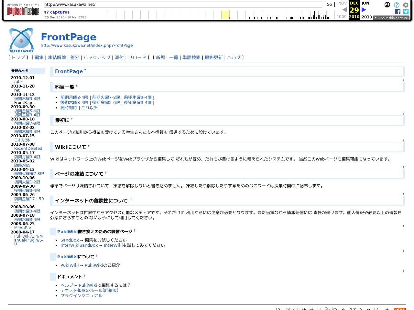Image resolution: width=414 pixels, height=310 pixels.
Task: Click the highlighted 2010 section in capture timeline
Action: 225,15
